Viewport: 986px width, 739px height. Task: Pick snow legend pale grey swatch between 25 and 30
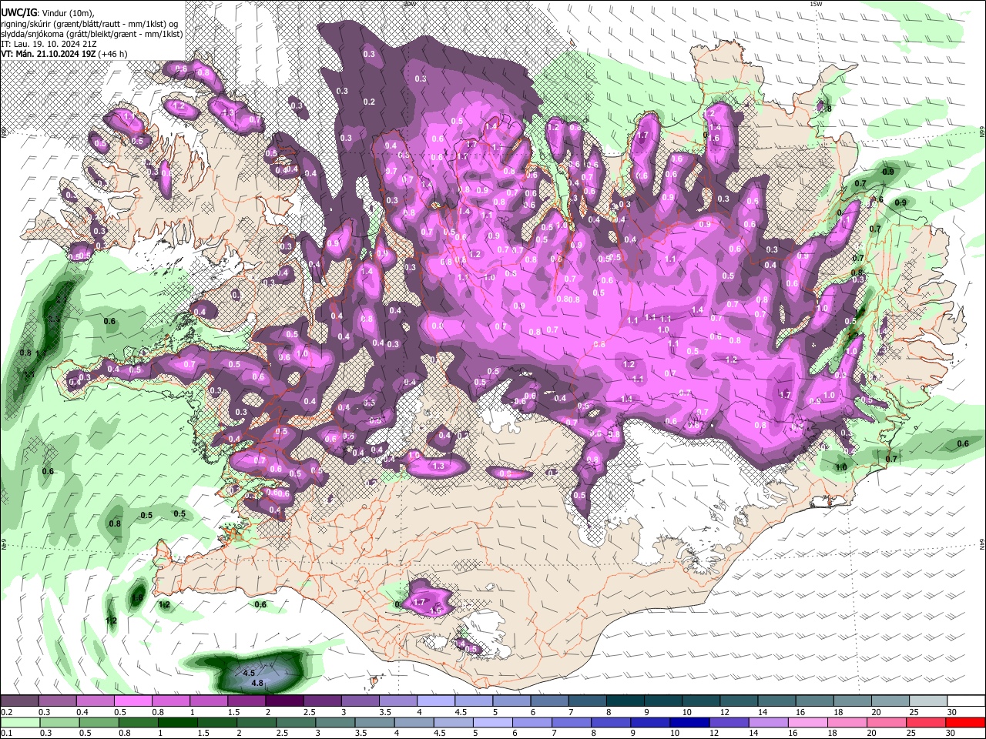[928, 701]
